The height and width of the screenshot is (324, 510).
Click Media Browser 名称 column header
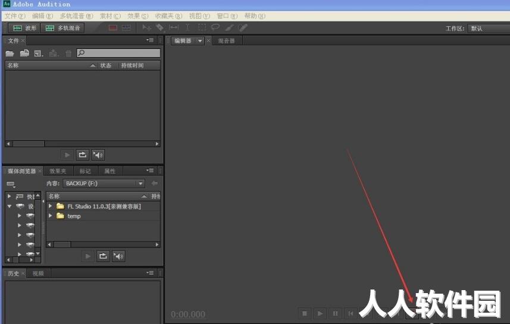pyautogui.click(x=98, y=196)
